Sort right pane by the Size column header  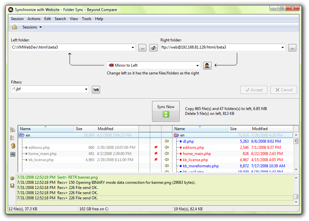tap(239, 129)
